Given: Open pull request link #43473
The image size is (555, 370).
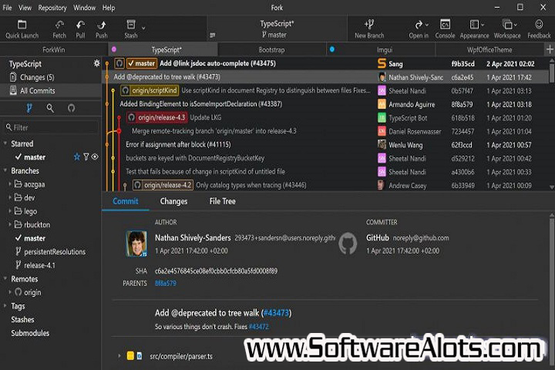Looking at the screenshot, I should tap(276, 313).
